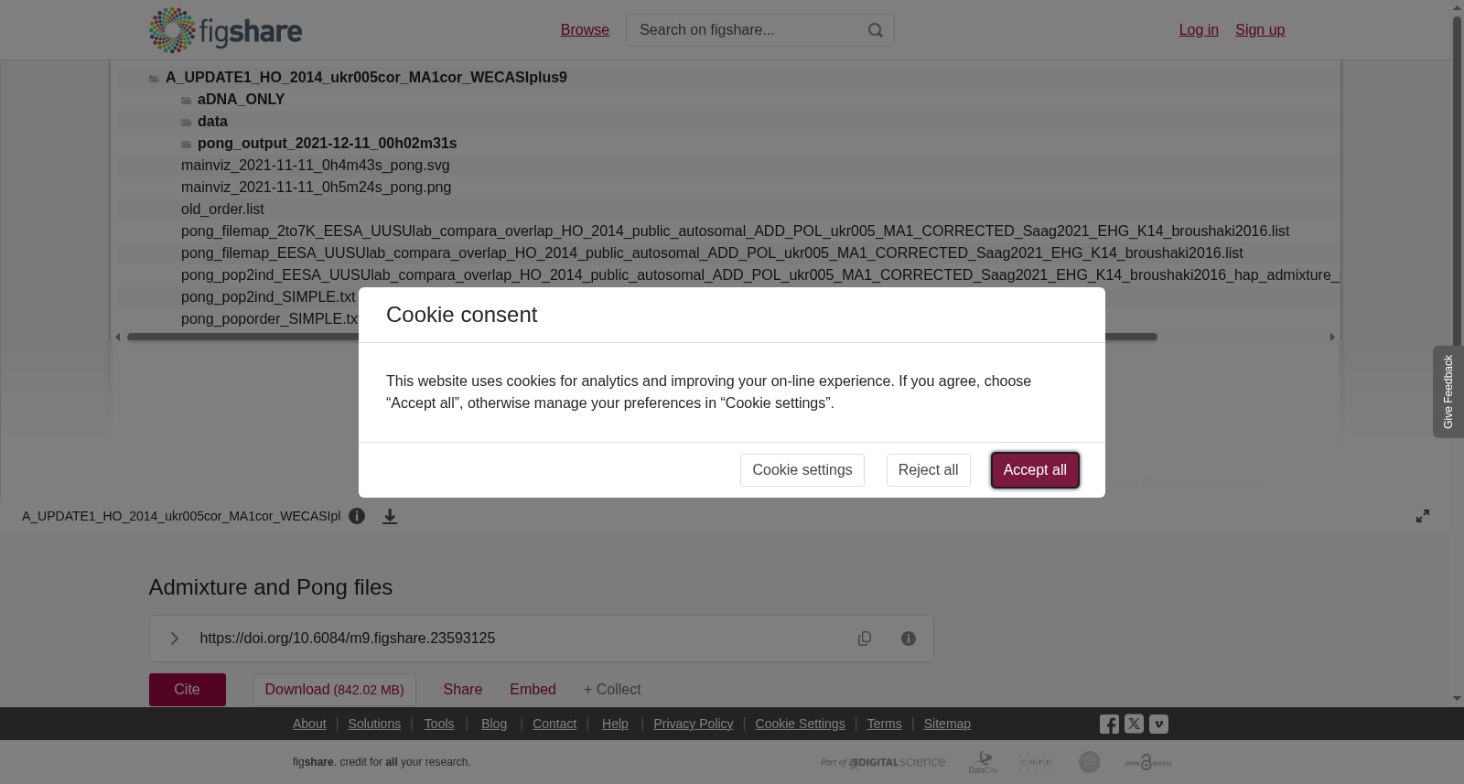This screenshot has width=1464, height=784.
Task: Click the figshare logo
Action: 225,30
